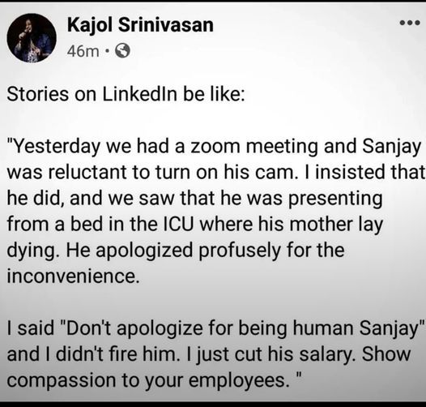426x407 pixels.
Task: Click the line starting "was reluctant to turn on"
Action: click(215, 172)
